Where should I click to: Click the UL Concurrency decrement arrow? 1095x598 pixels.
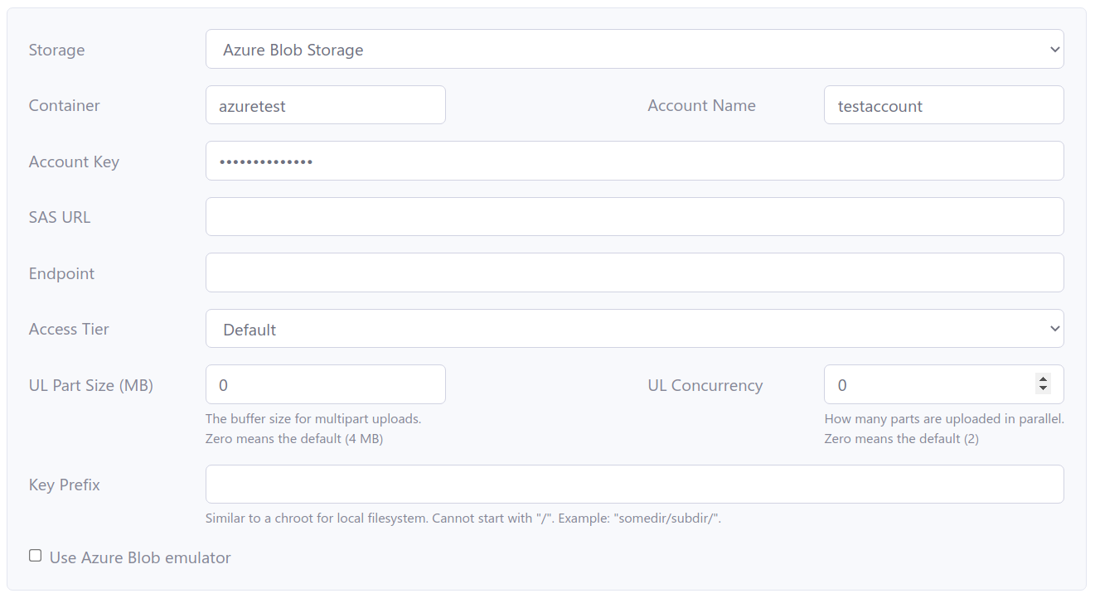[x=1043, y=389]
